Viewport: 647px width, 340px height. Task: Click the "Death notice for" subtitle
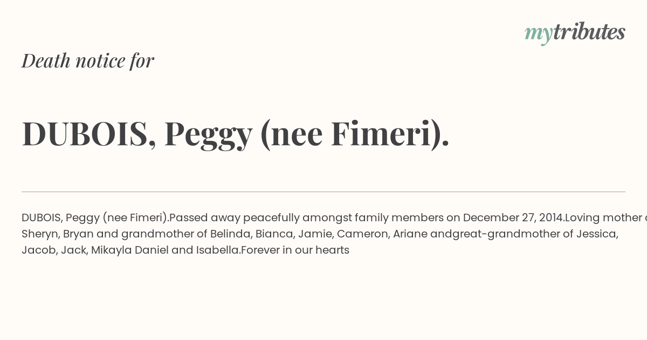point(88,60)
